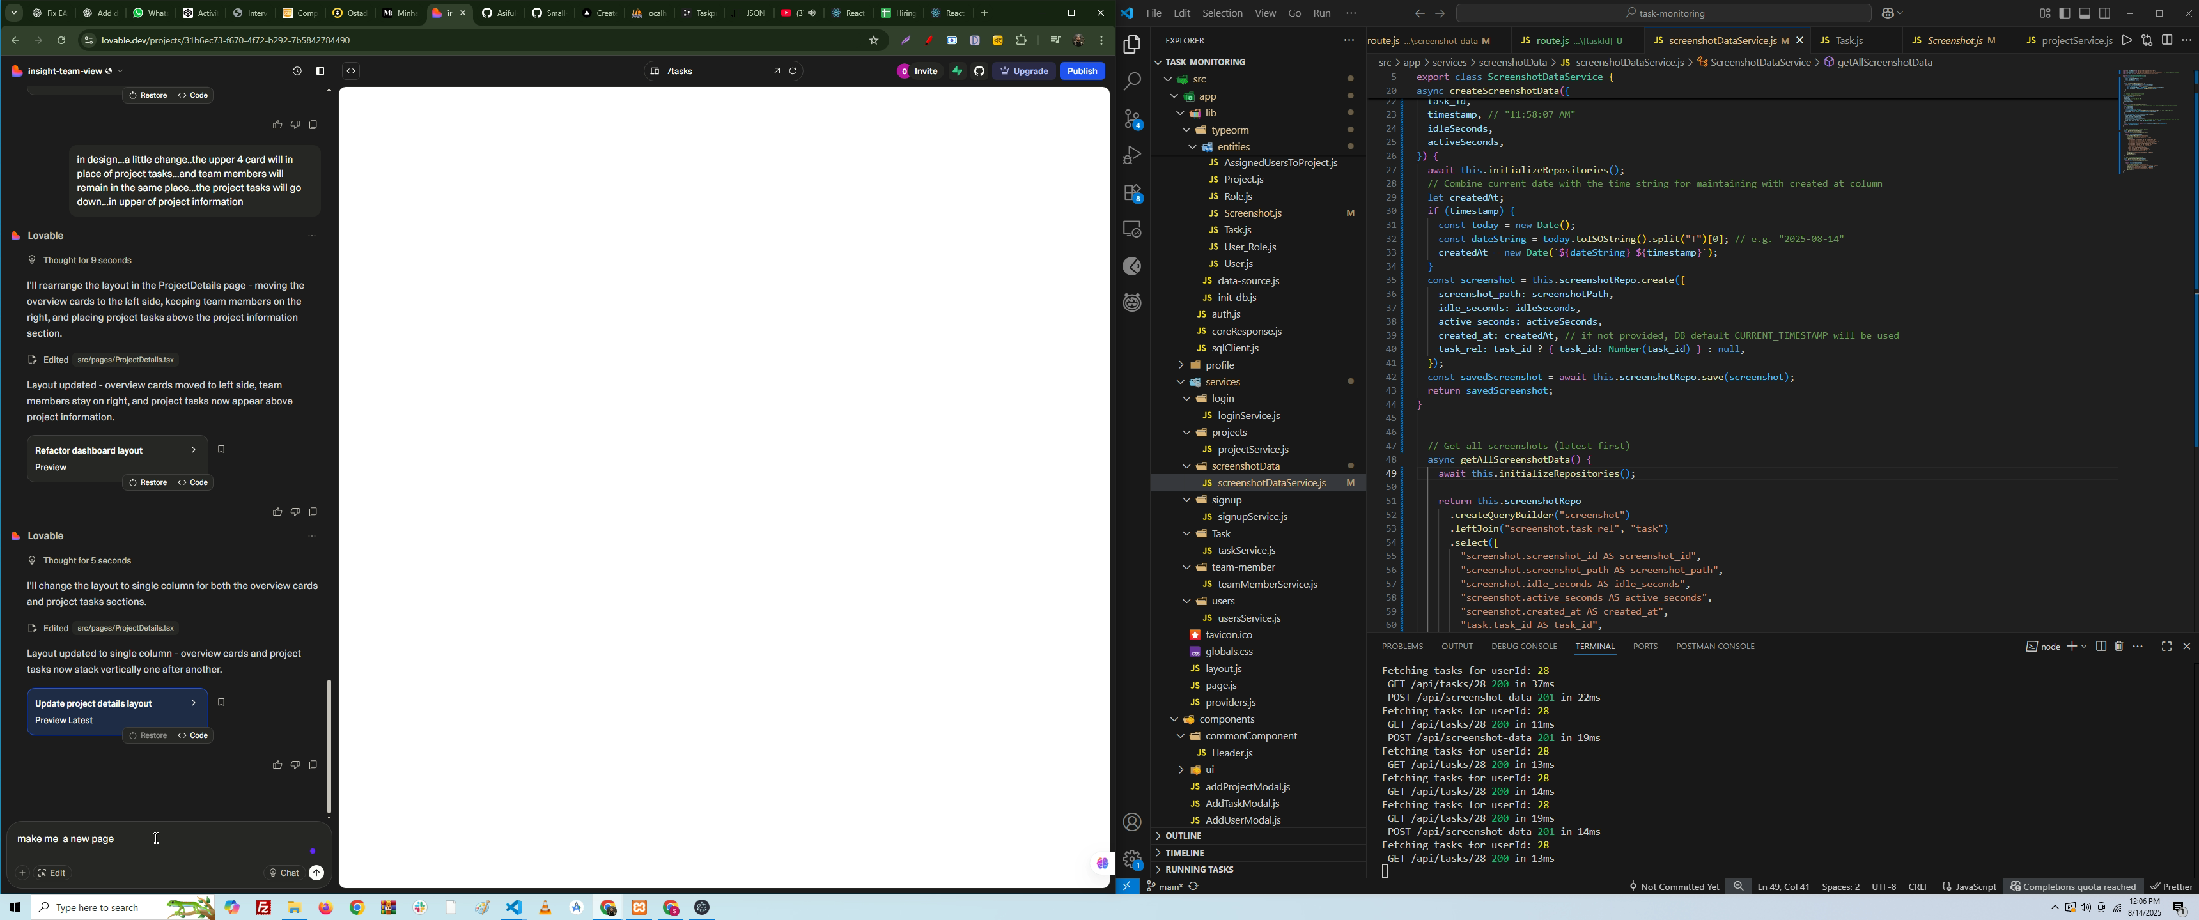2199x920 pixels.
Task: Open the Selection menu
Action: pos(1222,13)
